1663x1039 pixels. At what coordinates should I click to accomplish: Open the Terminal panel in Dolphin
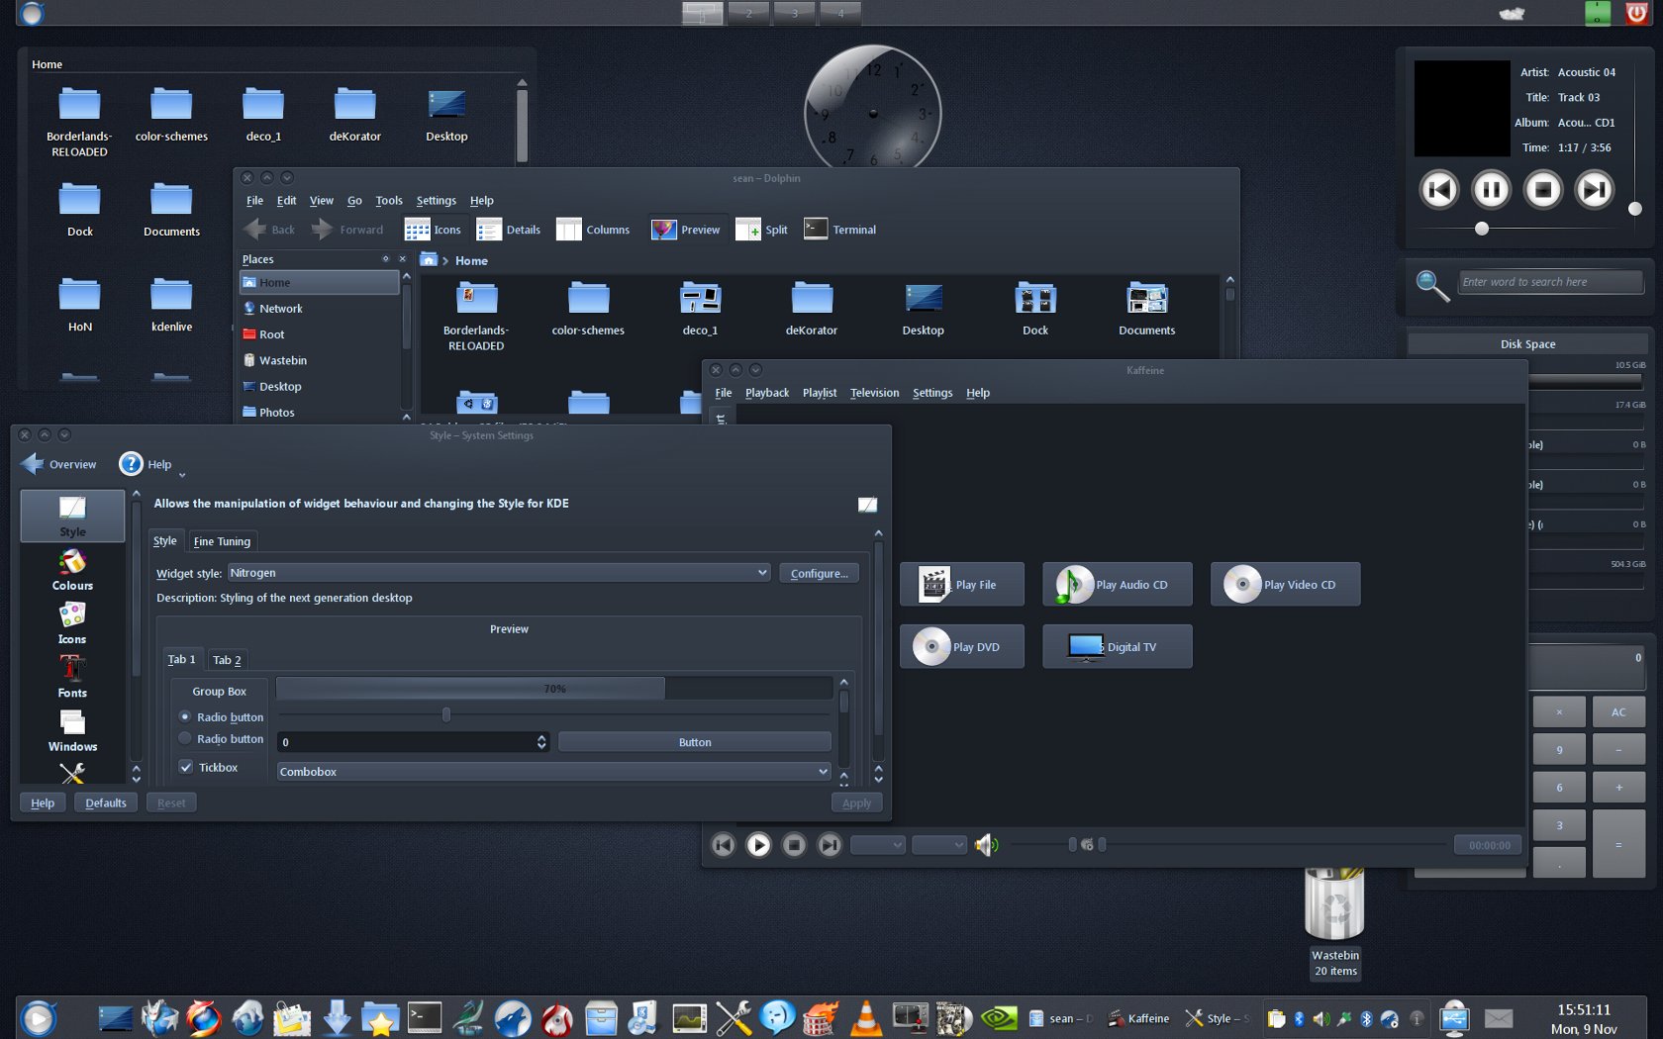tap(840, 230)
